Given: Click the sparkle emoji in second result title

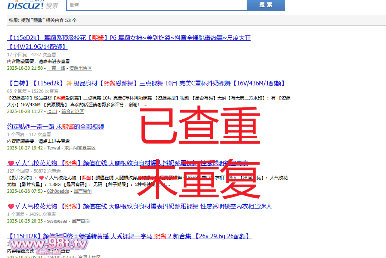Looking at the screenshot, I should (69, 83).
